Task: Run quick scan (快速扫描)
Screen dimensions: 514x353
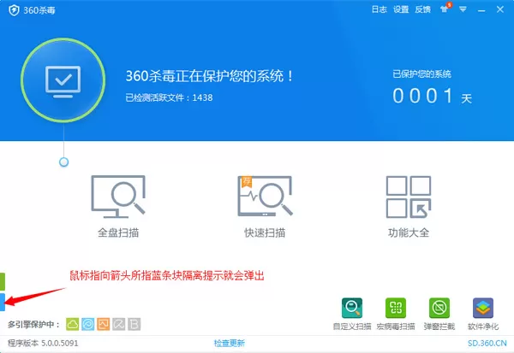Action: click(x=265, y=207)
